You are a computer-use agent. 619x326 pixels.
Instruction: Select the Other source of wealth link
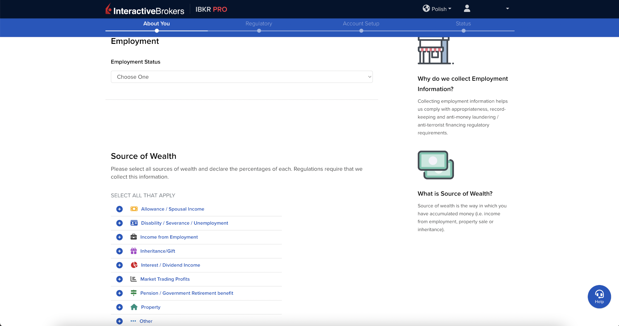click(x=146, y=321)
